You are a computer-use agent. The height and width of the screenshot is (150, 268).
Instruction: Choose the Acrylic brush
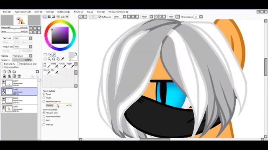point(62,65)
